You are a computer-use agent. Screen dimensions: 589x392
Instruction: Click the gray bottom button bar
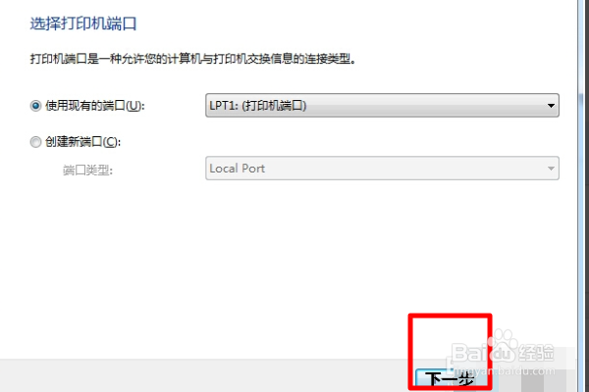click(x=203, y=376)
